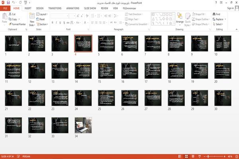Click the Slide Sorter view icon in status bar
The width and height of the screenshot is (239, 159).
186,156
